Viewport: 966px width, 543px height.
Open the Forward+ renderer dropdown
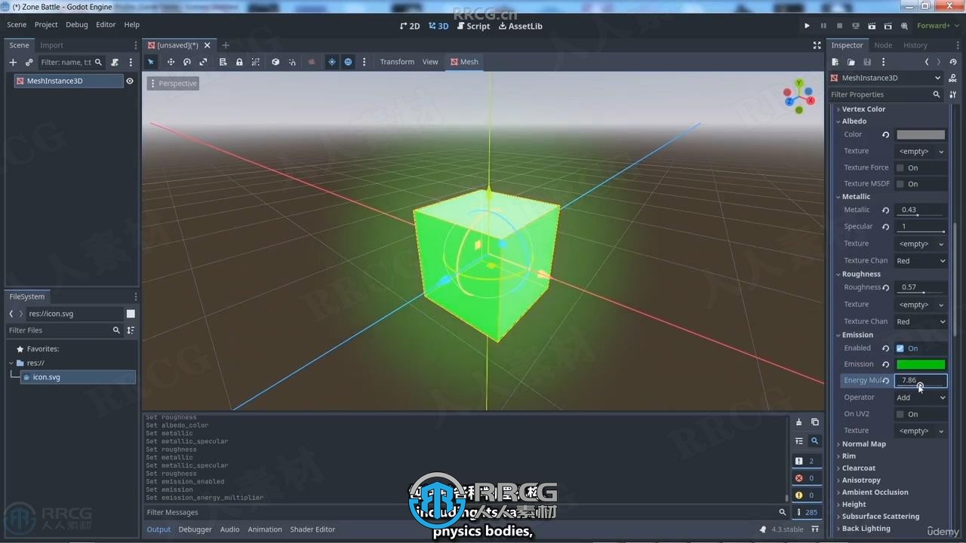coord(937,26)
